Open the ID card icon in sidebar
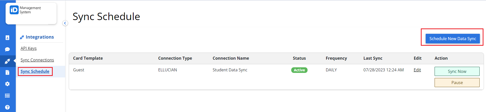The width and height of the screenshot is (486, 112). pyautogui.click(x=7, y=38)
